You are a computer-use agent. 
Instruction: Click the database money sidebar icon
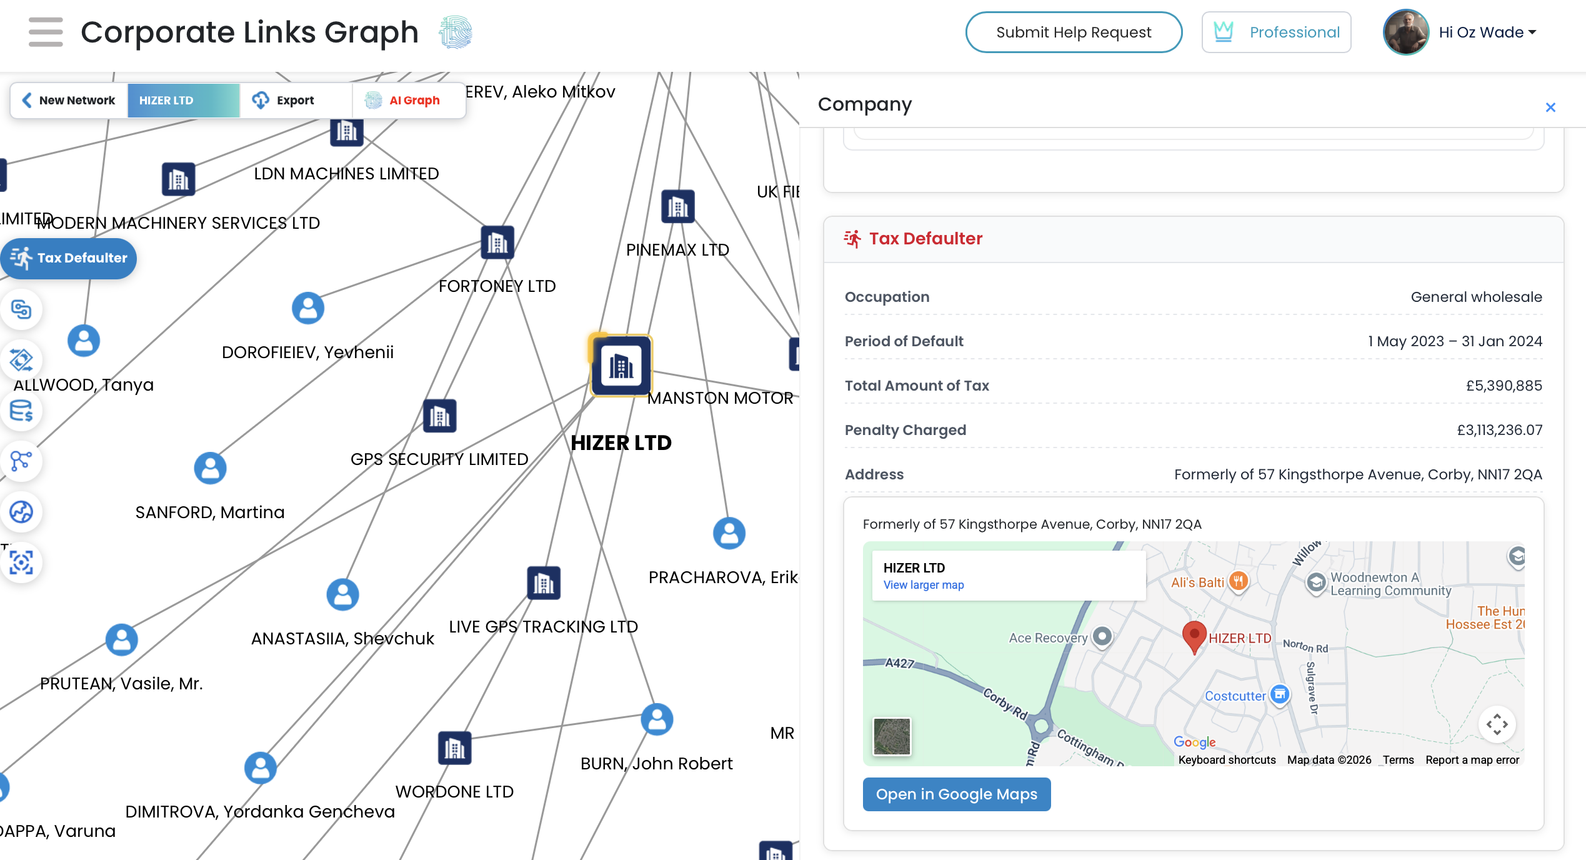tap(21, 411)
